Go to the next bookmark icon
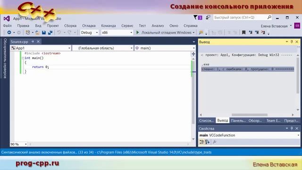Image resolution: width=302 pixels, height=170 pixels. (257, 33)
